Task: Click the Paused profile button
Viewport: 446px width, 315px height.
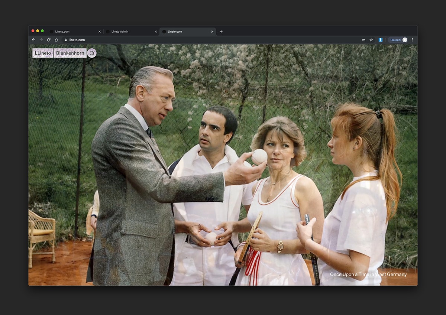Action: click(398, 40)
